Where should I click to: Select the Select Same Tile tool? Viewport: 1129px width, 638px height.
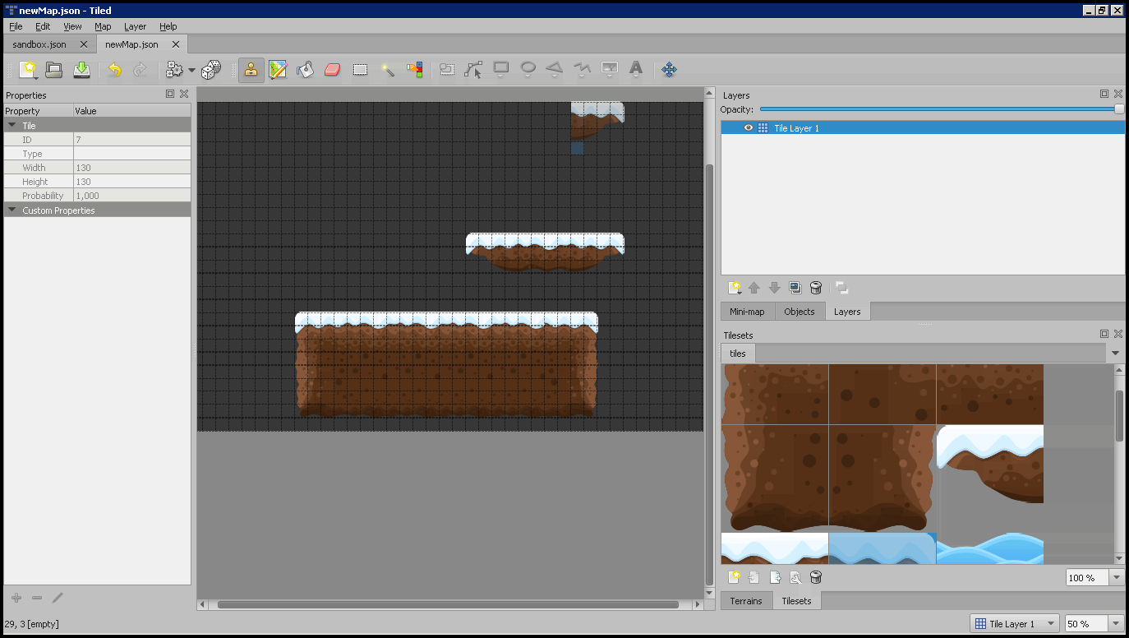coord(415,70)
